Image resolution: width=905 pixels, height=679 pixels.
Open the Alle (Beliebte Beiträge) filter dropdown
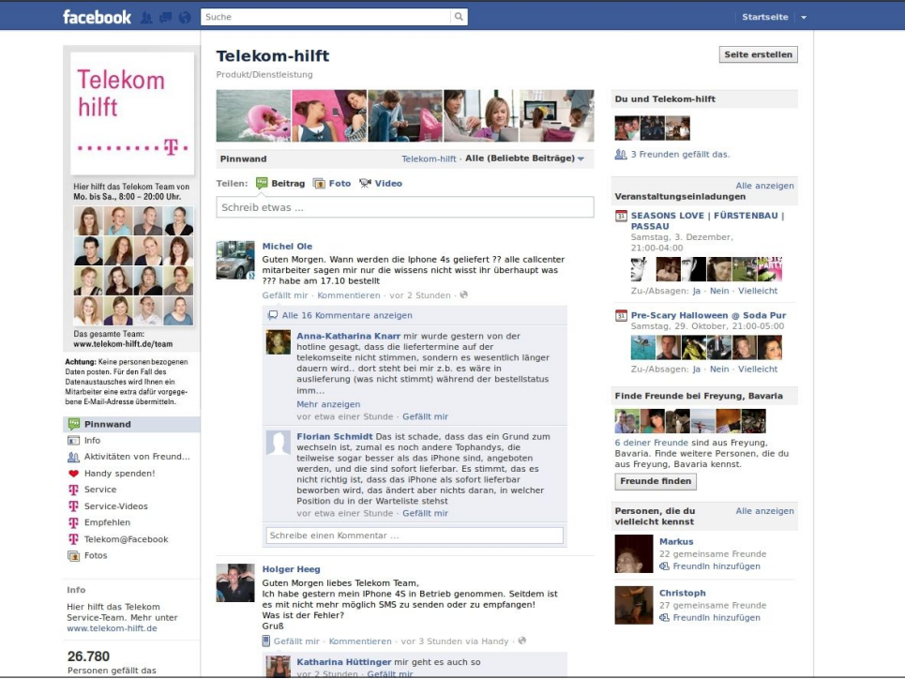[x=524, y=158]
